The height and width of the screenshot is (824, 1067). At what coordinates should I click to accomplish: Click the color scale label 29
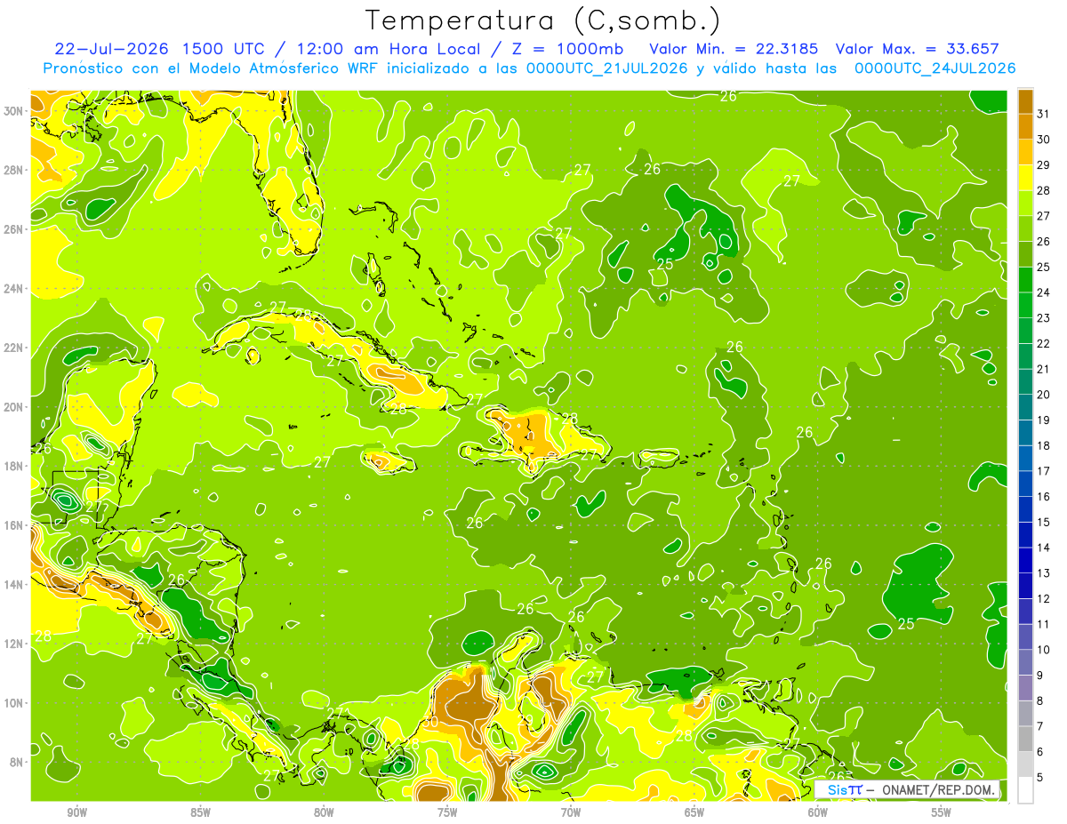[x=1044, y=164]
